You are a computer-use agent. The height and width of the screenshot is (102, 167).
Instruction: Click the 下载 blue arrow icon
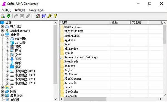coord(12,59)
